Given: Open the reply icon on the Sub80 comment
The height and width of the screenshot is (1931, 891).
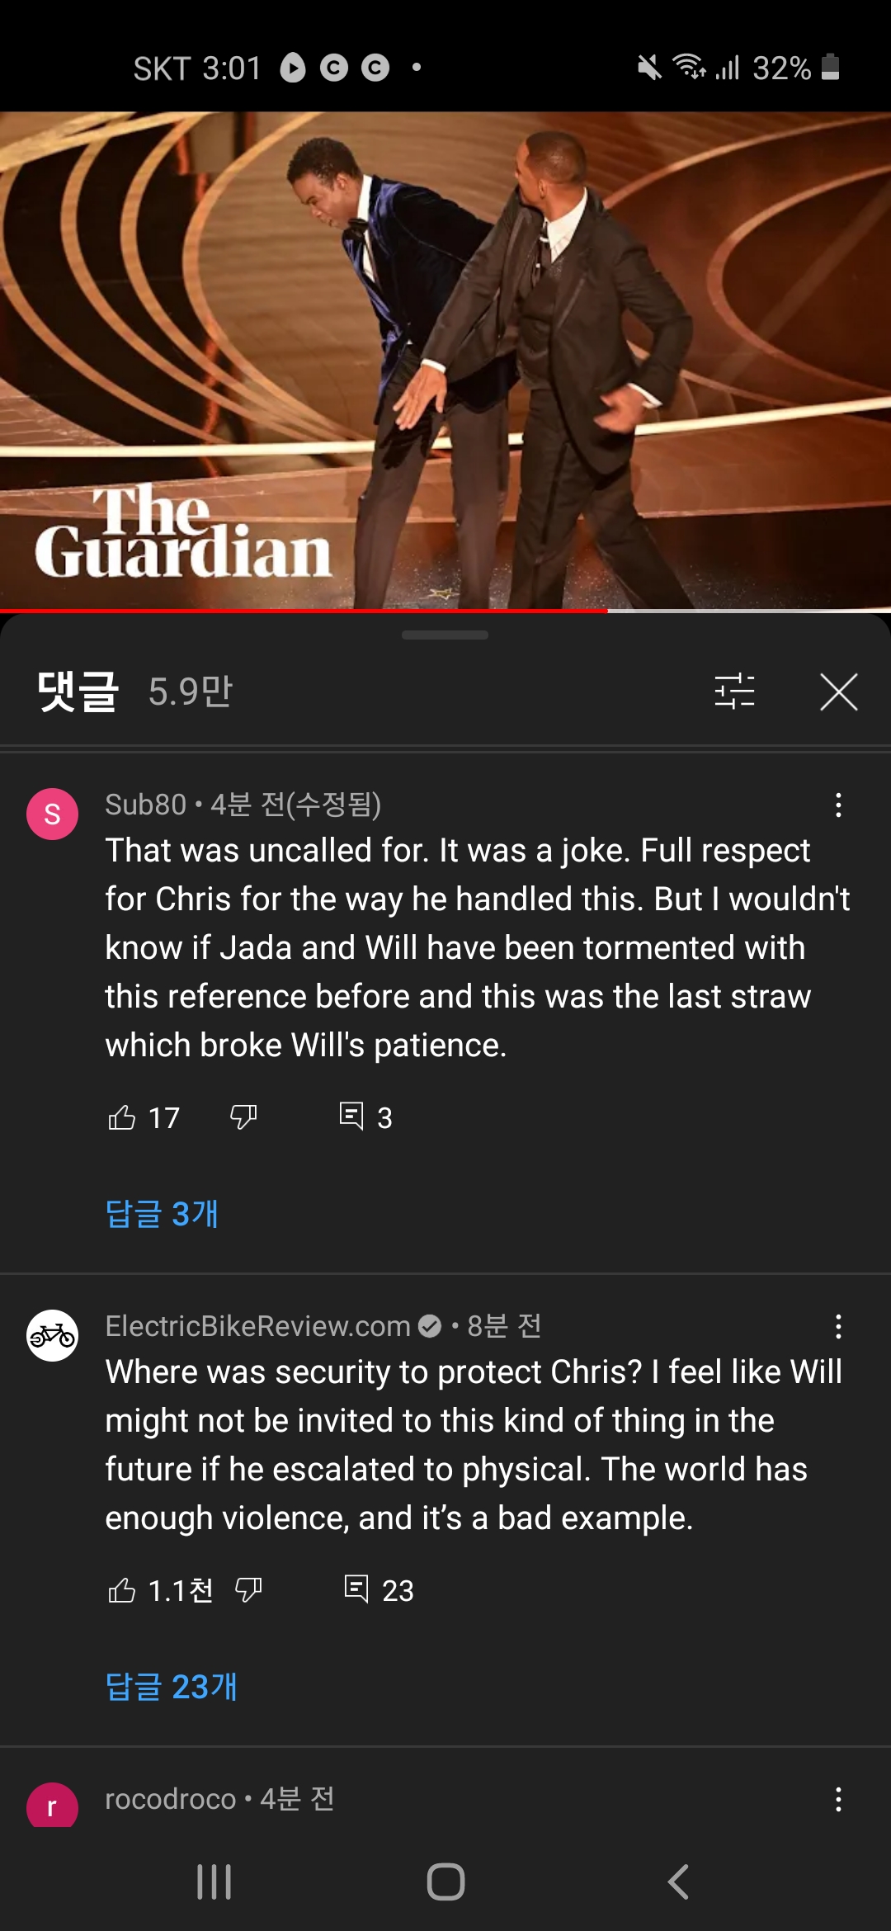Looking at the screenshot, I should 351,1117.
